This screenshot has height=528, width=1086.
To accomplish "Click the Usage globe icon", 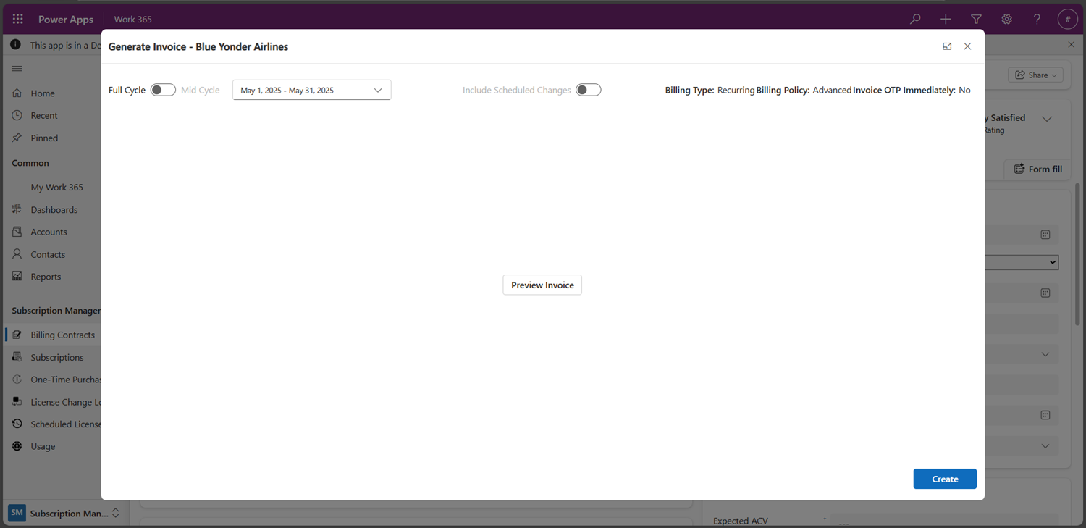I will click(x=17, y=446).
